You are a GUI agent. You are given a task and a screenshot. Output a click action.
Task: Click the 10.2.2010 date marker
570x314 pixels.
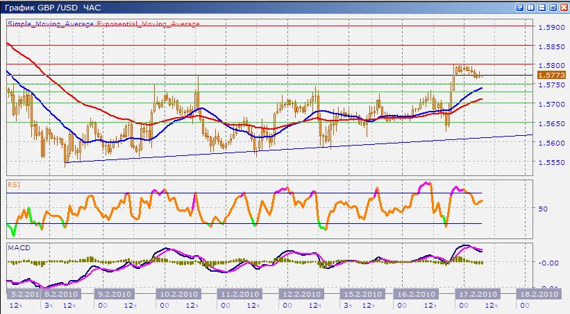pyautogui.click(x=181, y=293)
